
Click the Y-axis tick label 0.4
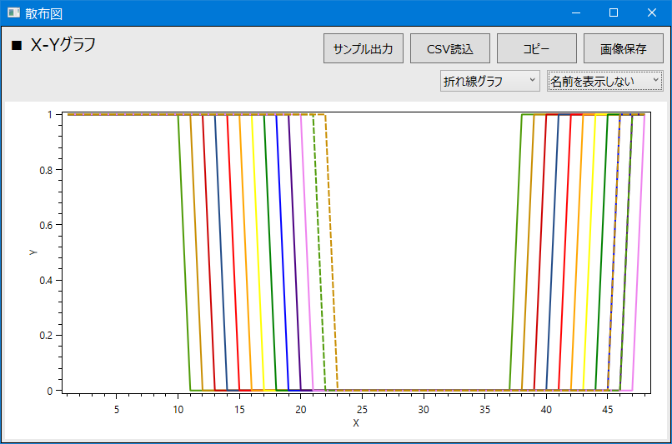tap(46, 281)
